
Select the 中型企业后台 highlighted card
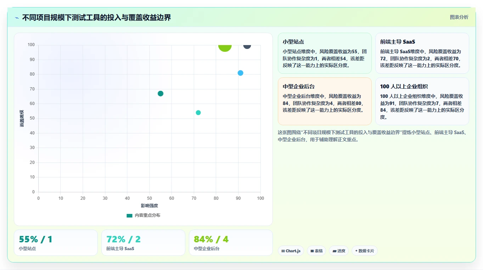[x=325, y=101]
